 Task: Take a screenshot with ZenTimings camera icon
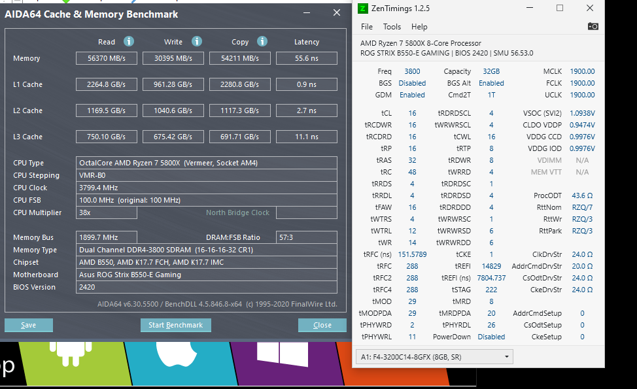(593, 26)
